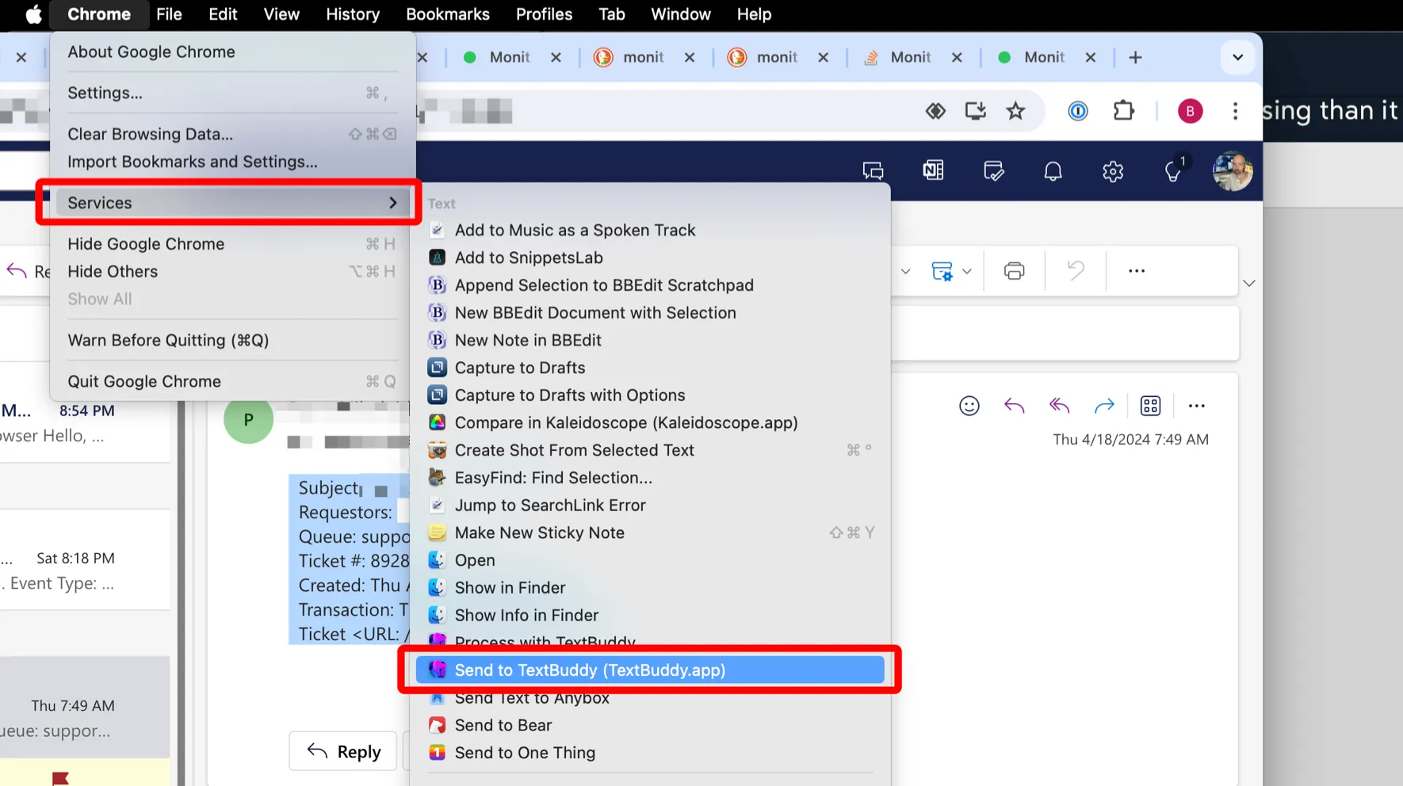Bookmark this page with the star icon
The width and height of the screenshot is (1403, 786).
pyautogui.click(x=1015, y=111)
